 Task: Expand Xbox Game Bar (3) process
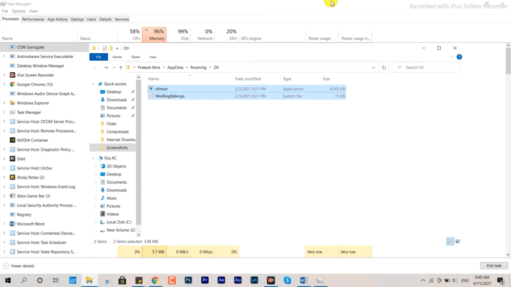coord(4,196)
